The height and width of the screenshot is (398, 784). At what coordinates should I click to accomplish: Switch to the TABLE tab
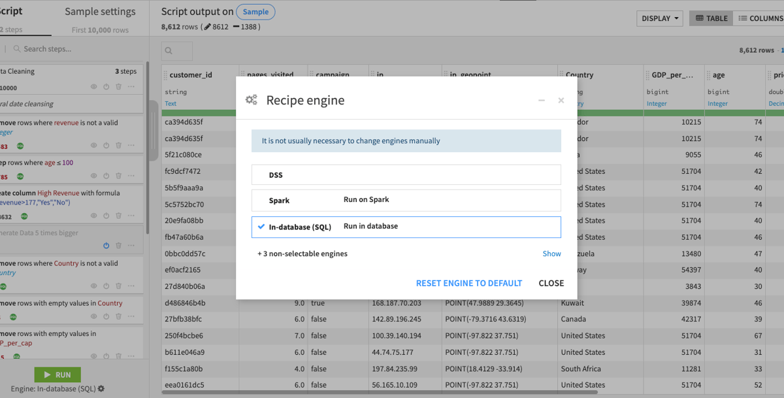(x=710, y=18)
